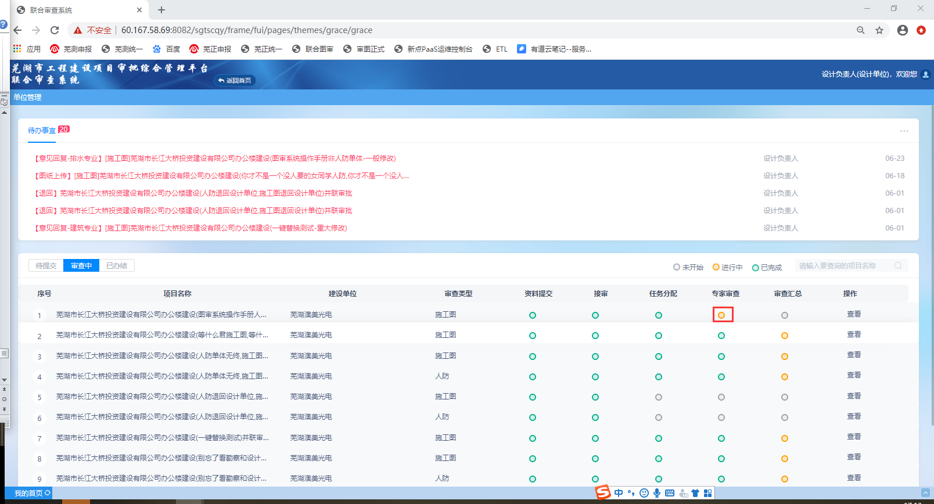Select the 已完成 radio filter
This screenshot has height=504, width=934.
pyautogui.click(x=756, y=268)
